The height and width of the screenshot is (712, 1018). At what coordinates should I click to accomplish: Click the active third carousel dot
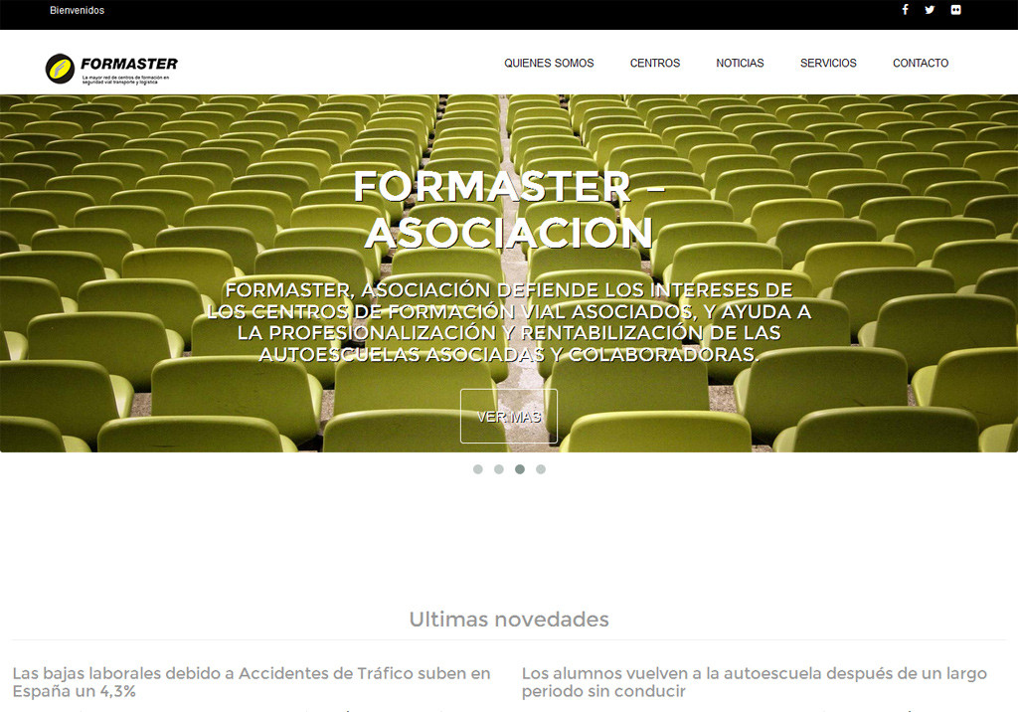point(520,469)
